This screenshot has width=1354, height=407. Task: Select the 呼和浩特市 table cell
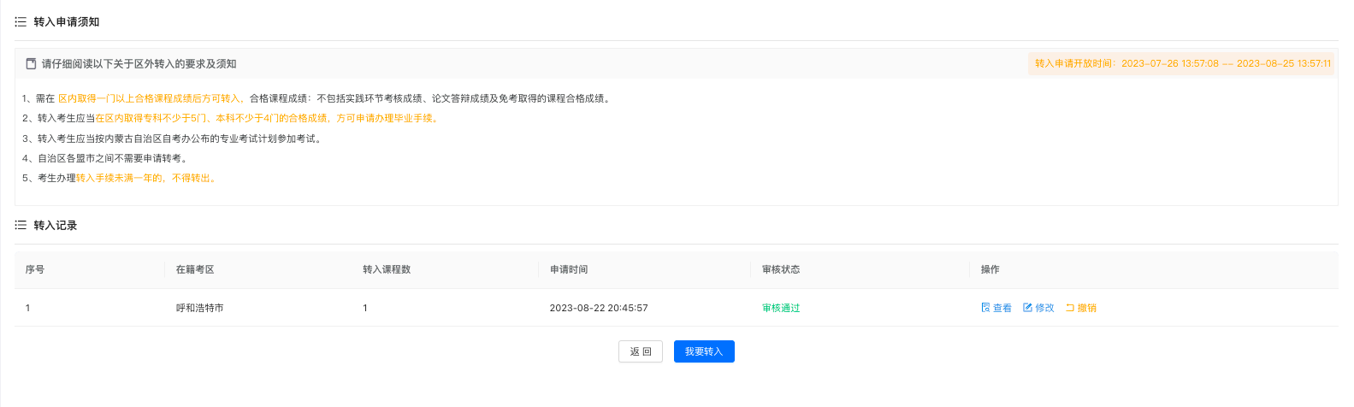tap(200, 308)
